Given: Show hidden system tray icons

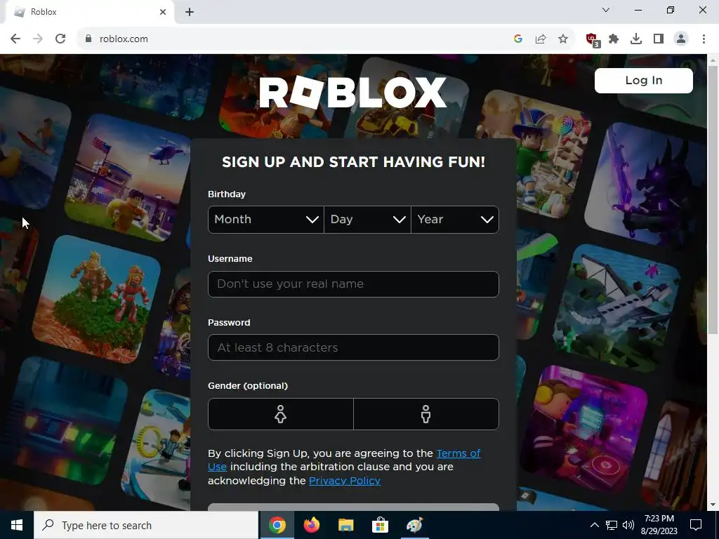Looking at the screenshot, I should pyautogui.click(x=594, y=525).
